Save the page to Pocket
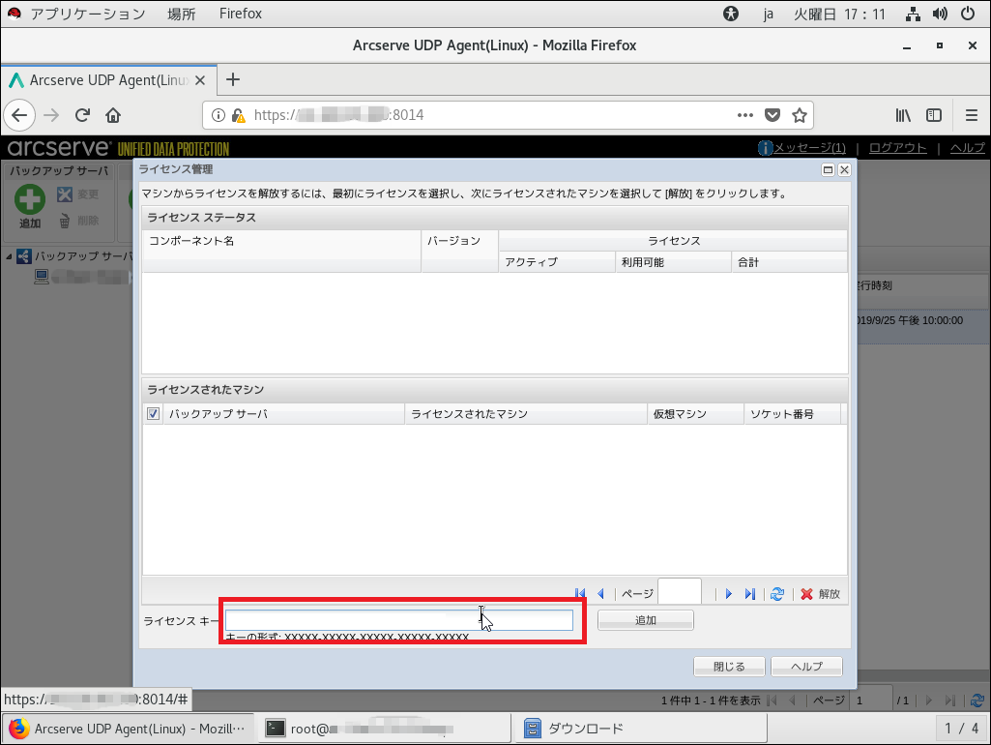Viewport: 991px width, 745px height. point(772,115)
